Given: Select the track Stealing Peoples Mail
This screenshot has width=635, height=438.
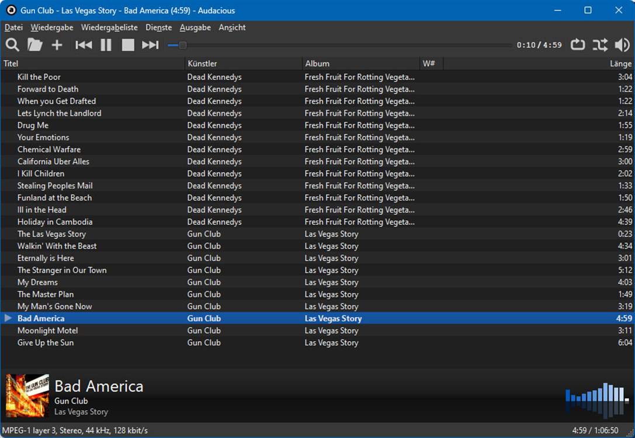Looking at the screenshot, I should (318, 186).
